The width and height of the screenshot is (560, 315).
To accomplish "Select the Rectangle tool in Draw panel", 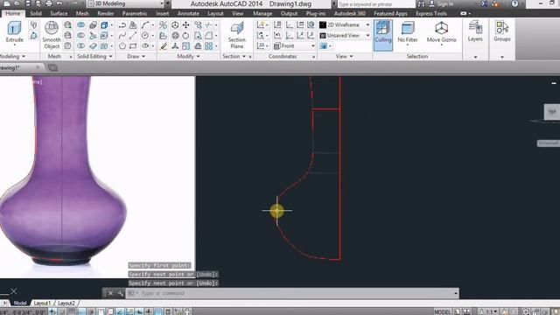I will (x=133, y=46).
